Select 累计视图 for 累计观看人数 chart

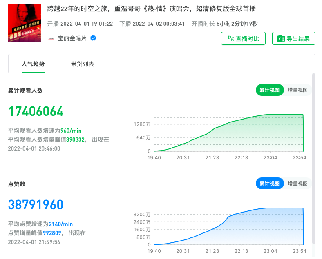(x=270, y=90)
